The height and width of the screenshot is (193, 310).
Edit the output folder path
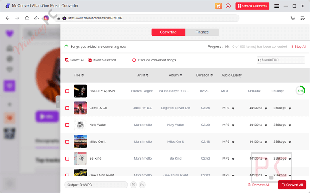[x=133, y=185]
